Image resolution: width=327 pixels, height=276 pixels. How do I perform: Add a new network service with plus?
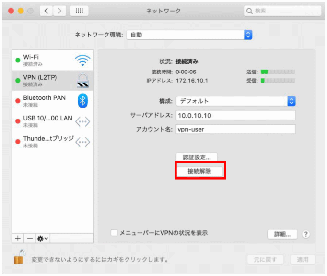coord(18,238)
